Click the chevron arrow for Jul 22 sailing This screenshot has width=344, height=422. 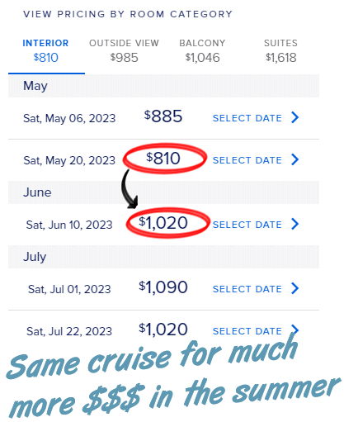(295, 330)
